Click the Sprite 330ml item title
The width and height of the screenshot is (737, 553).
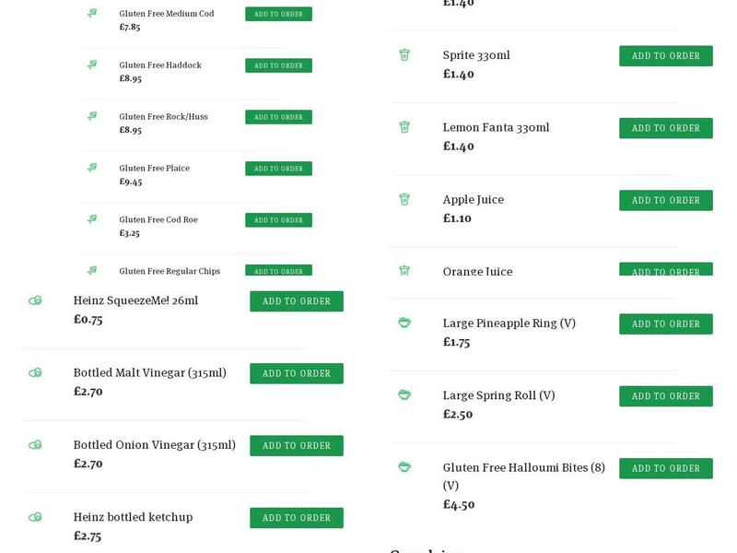(x=475, y=55)
